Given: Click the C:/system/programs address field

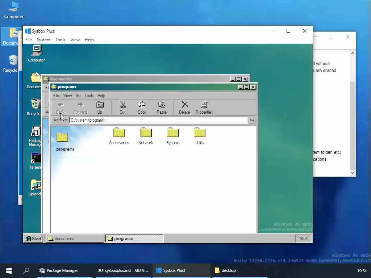Looking at the screenshot, I should [x=158, y=120].
